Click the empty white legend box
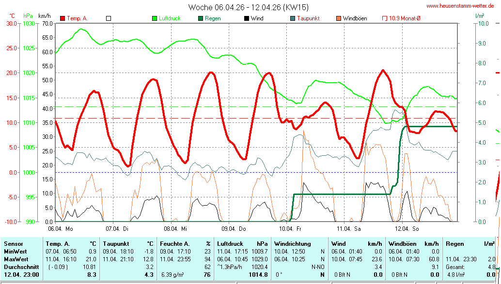The image size is (501, 284). click(109, 18)
